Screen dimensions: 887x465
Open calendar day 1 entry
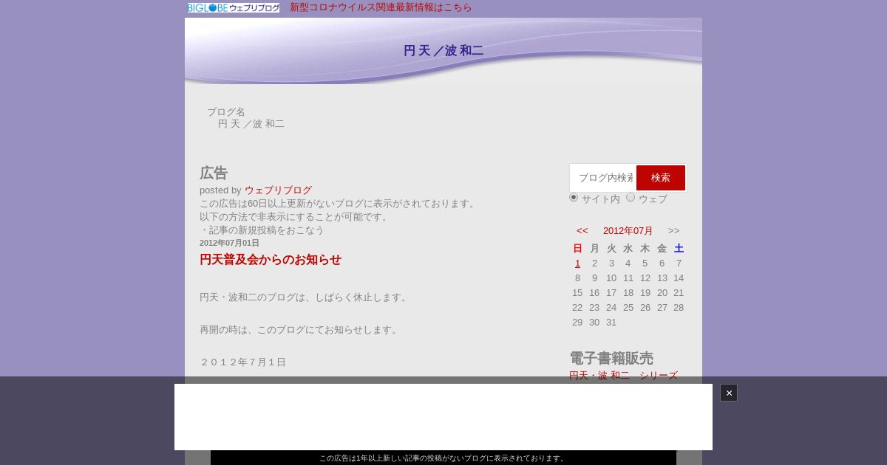[577, 263]
